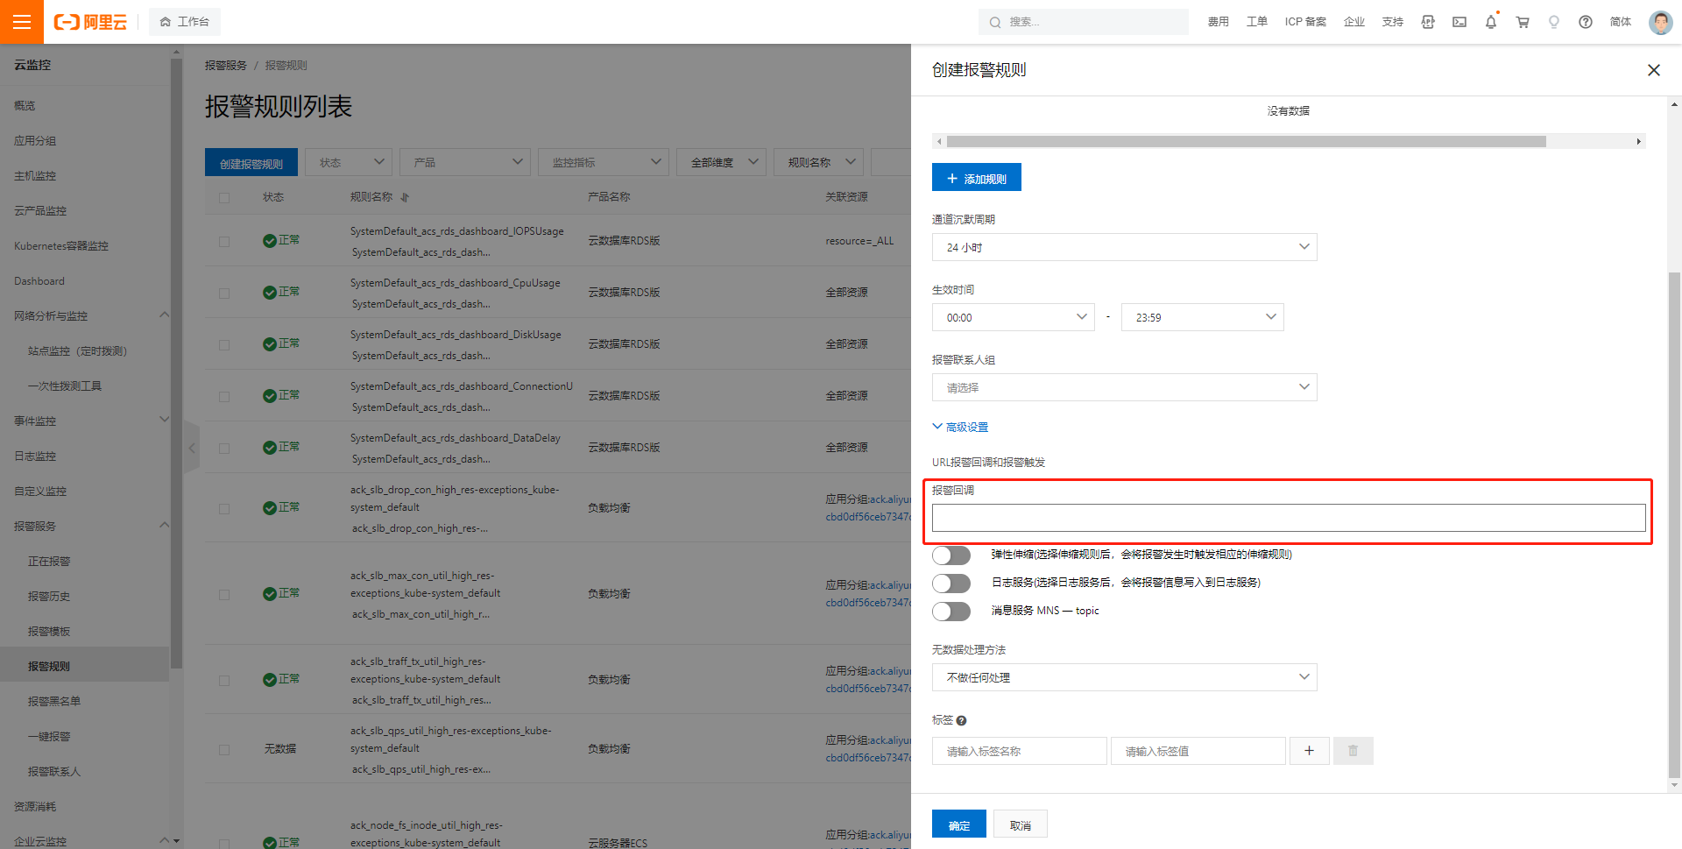
Task: Click the panel horizontal scrollbar thumb
Action: tap(1247, 141)
